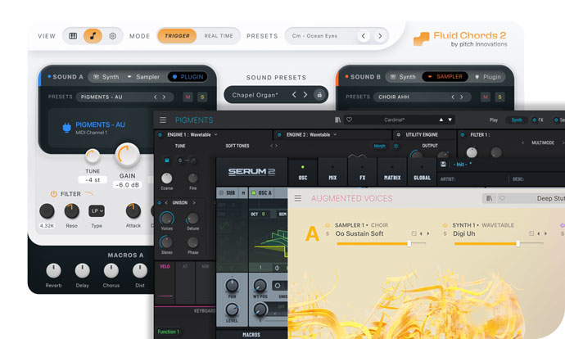The height and width of the screenshot is (339, 565).
Task: Open the Pigments hamburger menu
Action: 163,120
